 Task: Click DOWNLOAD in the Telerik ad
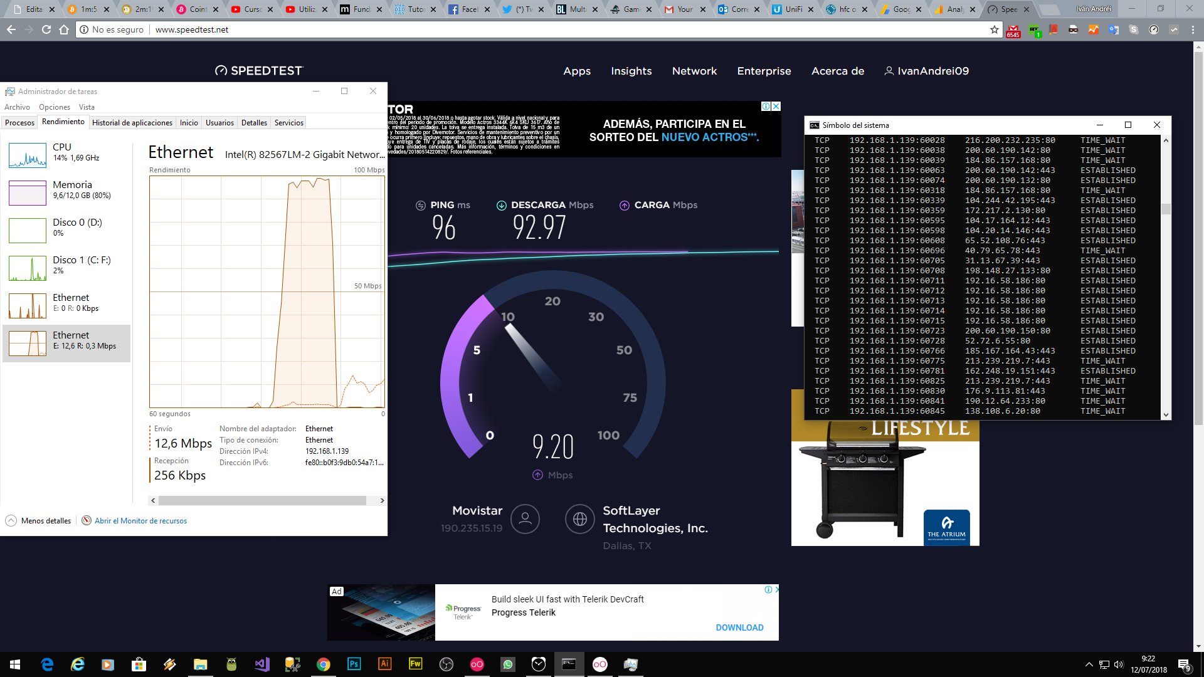click(x=739, y=627)
